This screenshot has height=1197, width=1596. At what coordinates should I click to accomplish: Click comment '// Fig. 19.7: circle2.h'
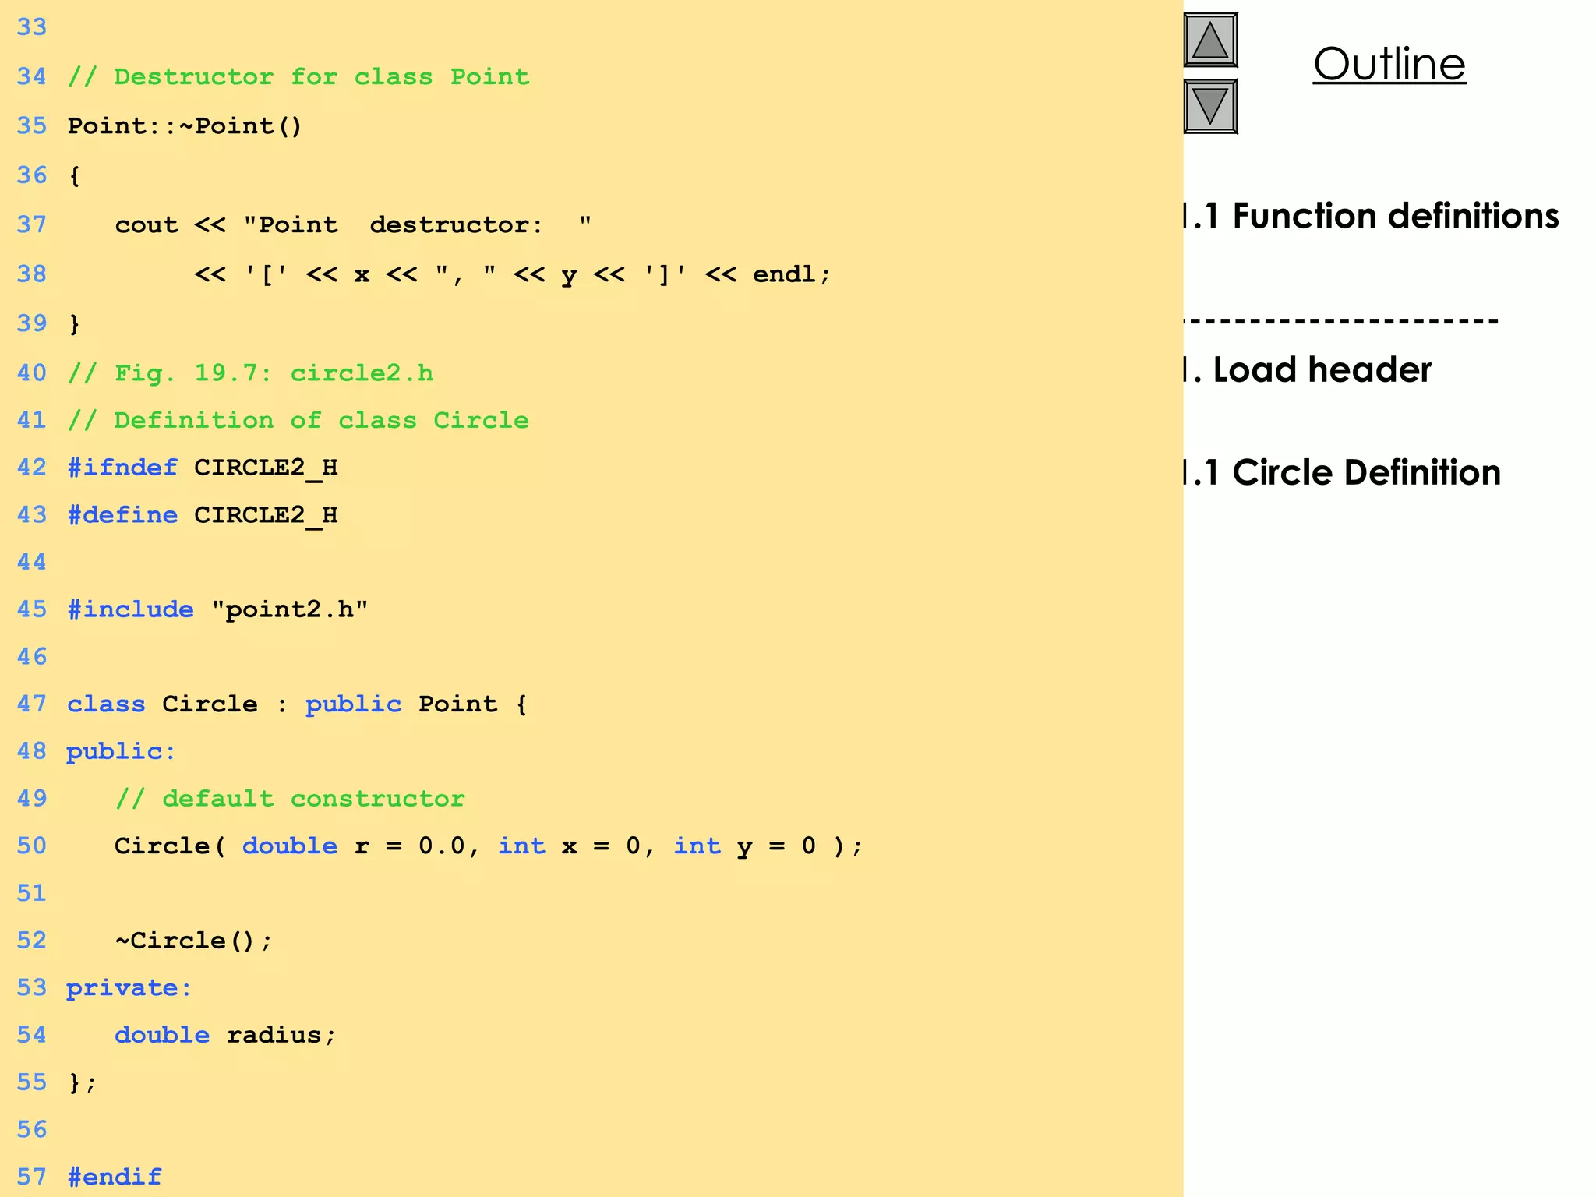point(250,373)
